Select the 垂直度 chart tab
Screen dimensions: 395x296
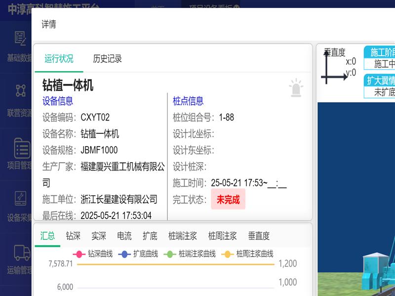pos(259,236)
